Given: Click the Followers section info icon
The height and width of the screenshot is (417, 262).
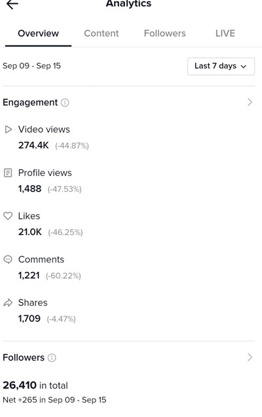Looking at the screenshot, I should [x=52, y=358].
